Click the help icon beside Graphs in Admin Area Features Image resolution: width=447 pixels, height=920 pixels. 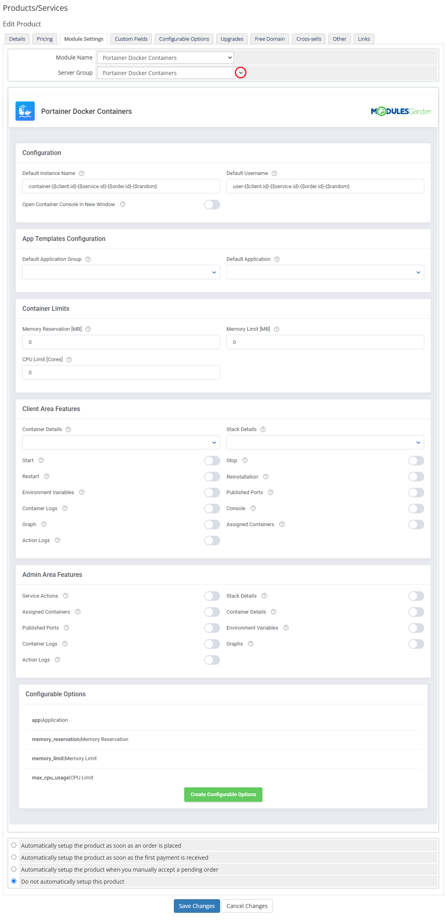click(x=251, y=644)
